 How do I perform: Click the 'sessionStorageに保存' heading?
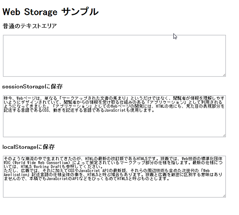point(33,87)
